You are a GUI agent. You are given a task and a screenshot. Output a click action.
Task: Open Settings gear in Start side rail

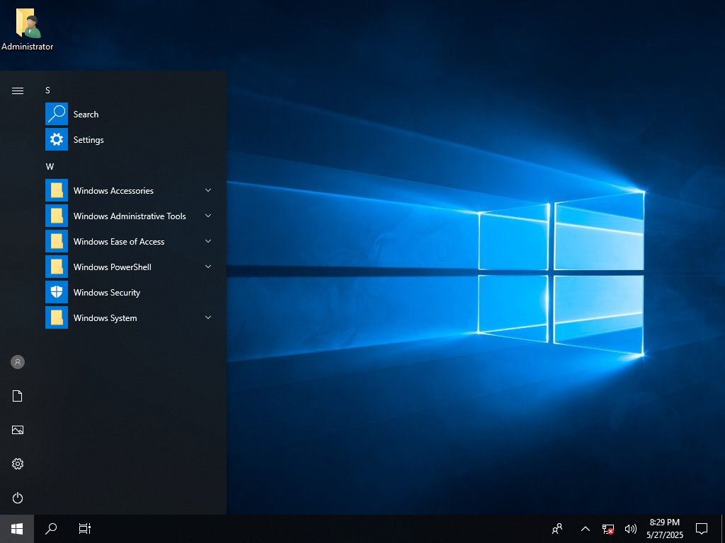[18, 464]
